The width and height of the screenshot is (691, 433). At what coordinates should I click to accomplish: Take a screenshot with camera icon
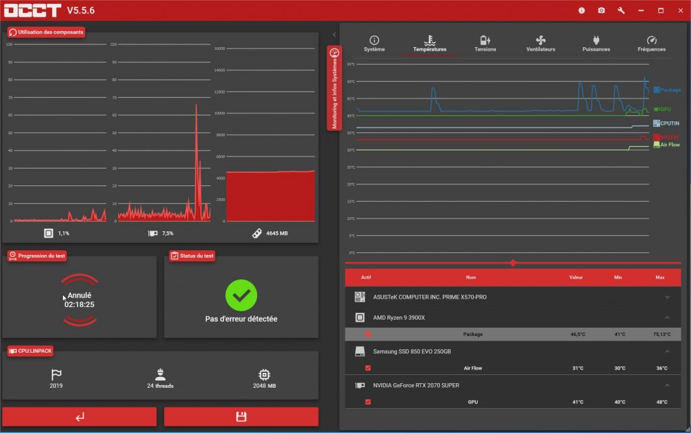601,10
